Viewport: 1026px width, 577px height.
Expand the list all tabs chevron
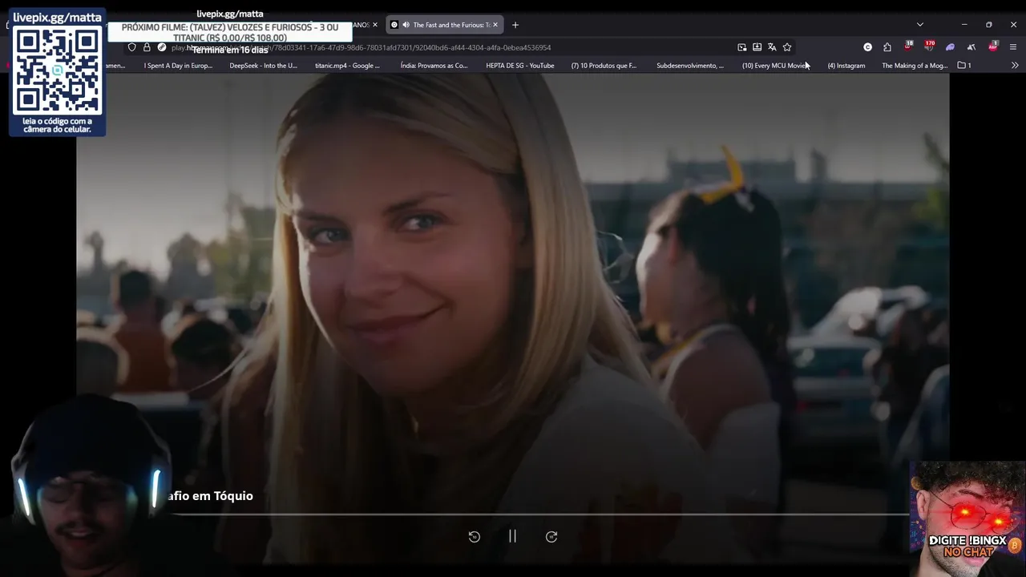click(920, 25)
